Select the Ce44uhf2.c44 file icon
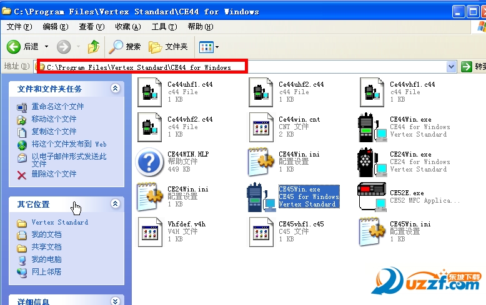This screenshot has height=305, width=486. 260,92
